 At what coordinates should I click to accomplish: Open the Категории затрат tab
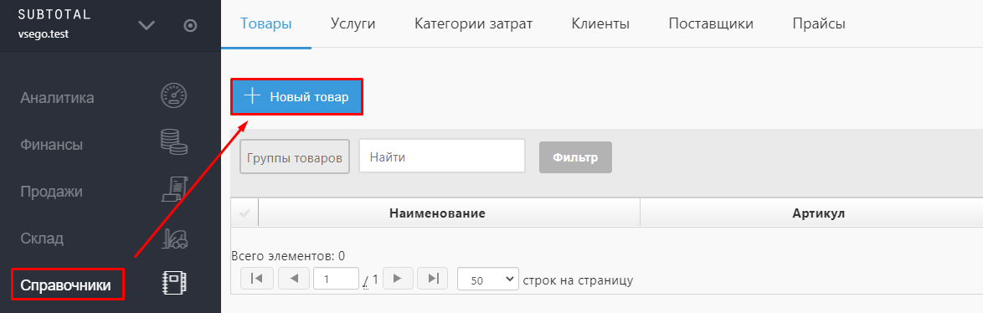(473, 24)
